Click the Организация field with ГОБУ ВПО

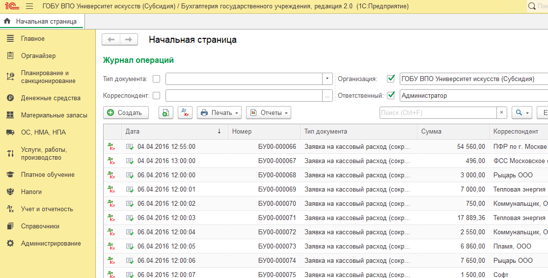(x=474, y=79)
